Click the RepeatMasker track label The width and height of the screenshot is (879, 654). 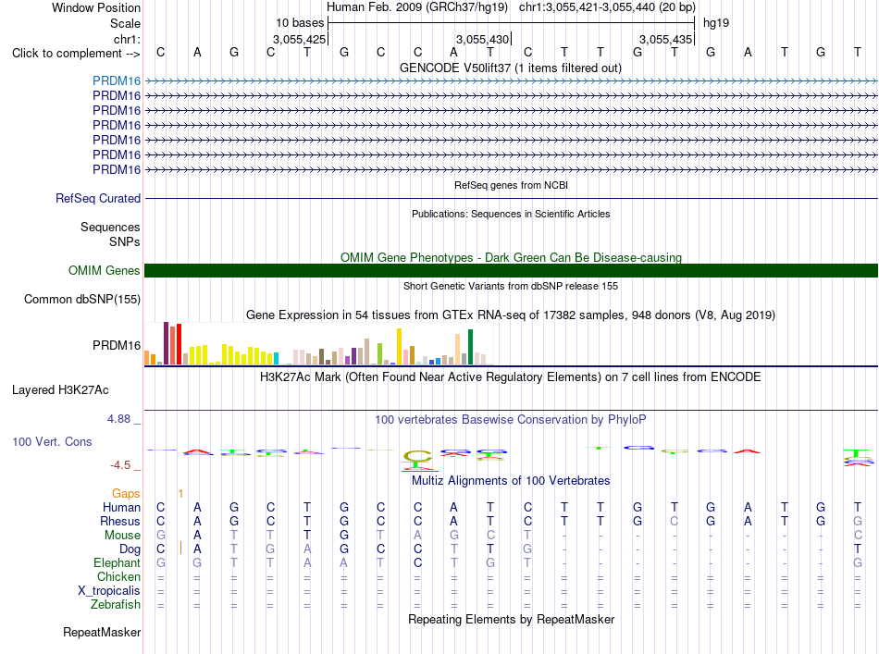coord(102,632)
